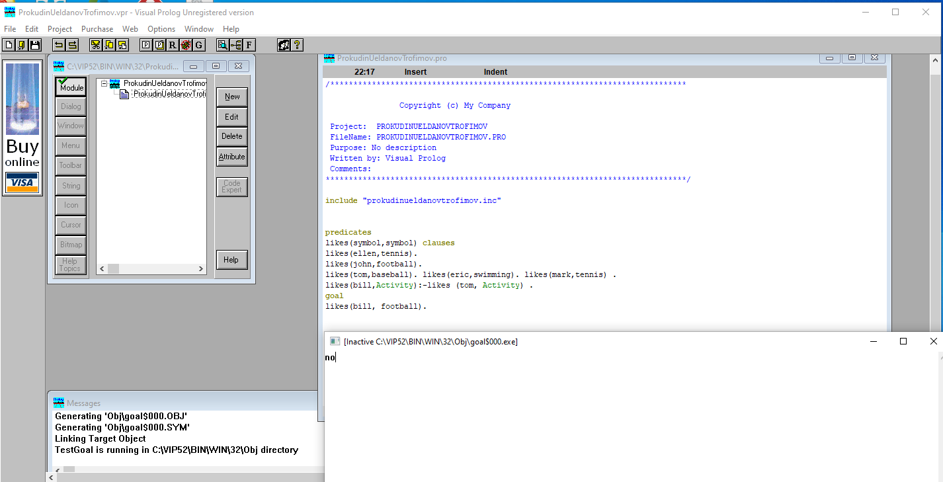Select the String resource type button
The width and height of the screenshot is (943, 482).
[71, 186]
